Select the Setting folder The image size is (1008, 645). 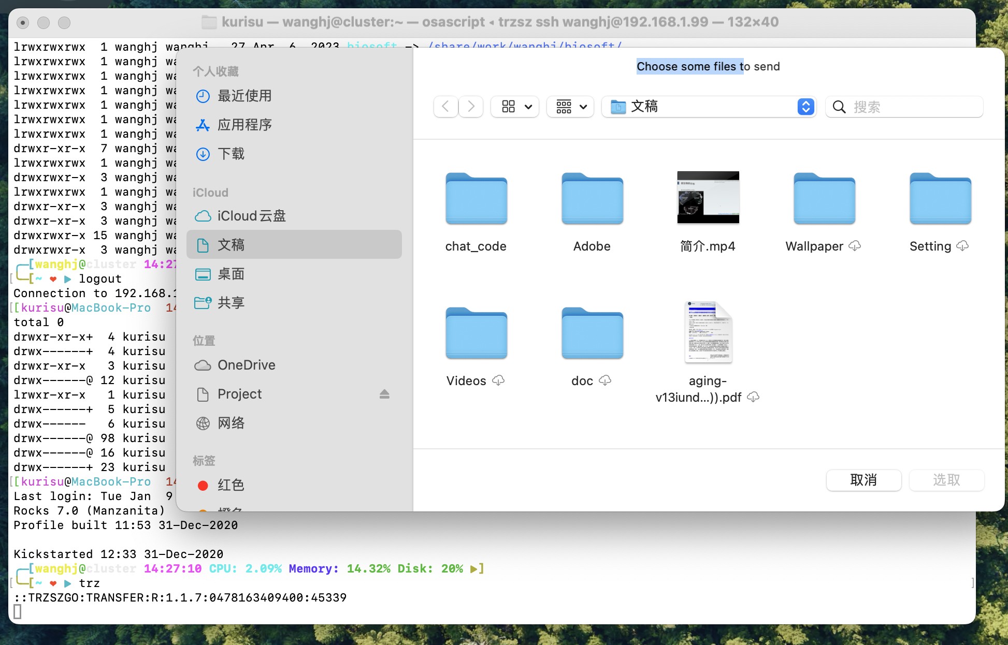coord(940,199)
